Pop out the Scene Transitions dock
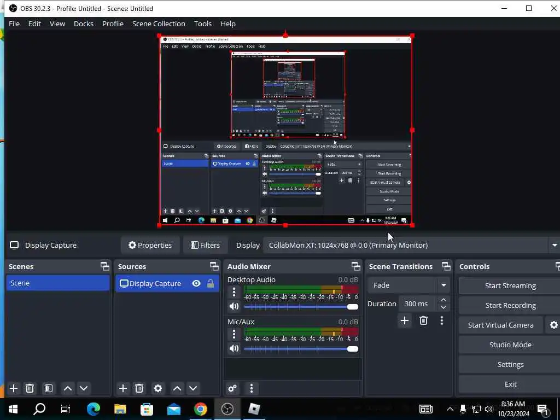 [x=446, y=266]
